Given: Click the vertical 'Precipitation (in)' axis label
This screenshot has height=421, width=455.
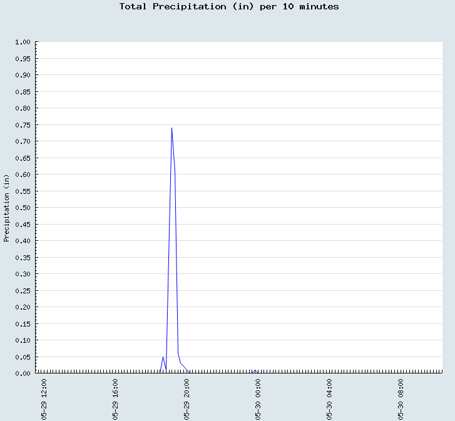Looking at the screenshot, I should pos(7,208).
